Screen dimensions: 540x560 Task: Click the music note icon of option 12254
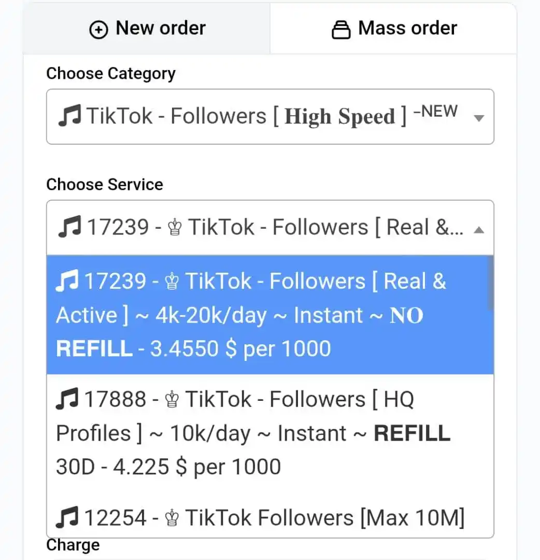coord(67,517)
